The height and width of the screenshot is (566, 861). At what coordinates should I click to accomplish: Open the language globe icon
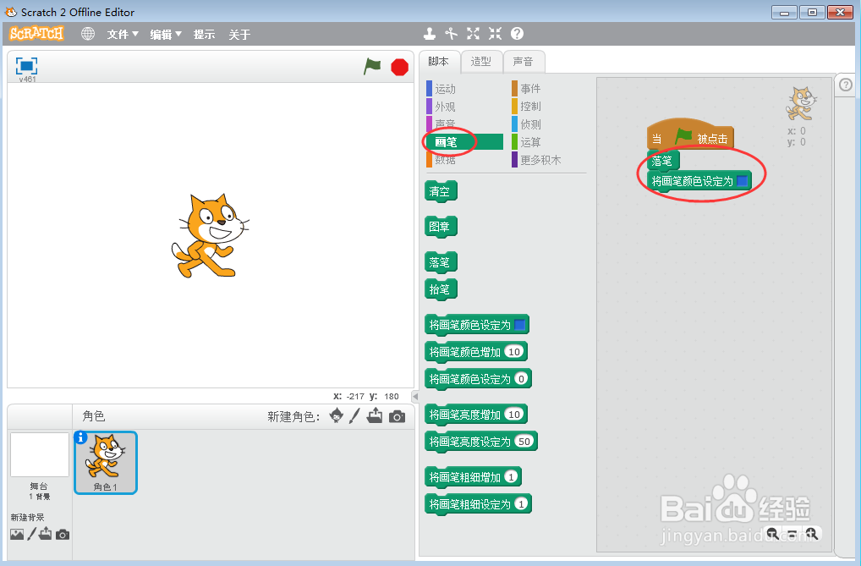(x=88, y=34)
